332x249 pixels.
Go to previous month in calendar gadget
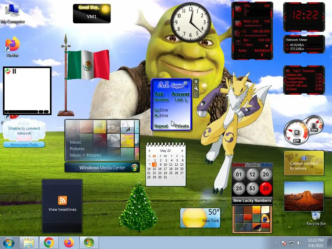(x=149, y=151)
